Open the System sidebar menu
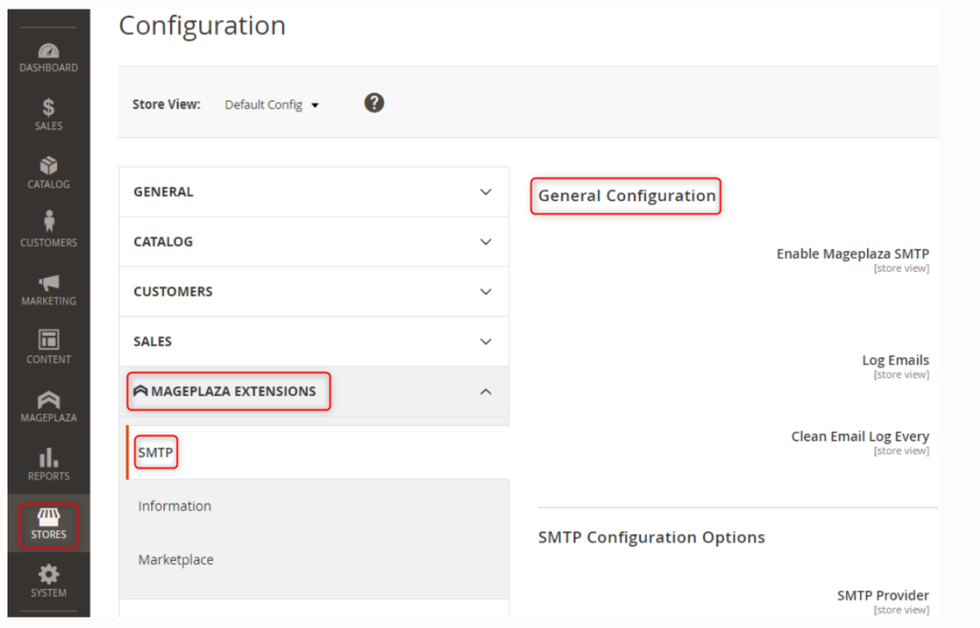This screenshot has height=628, width=980. [x=48, y=584]
